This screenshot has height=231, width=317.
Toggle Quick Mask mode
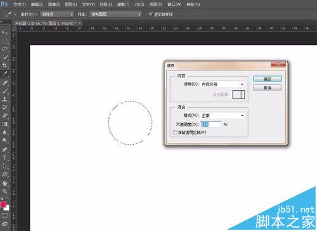(4, 215)
